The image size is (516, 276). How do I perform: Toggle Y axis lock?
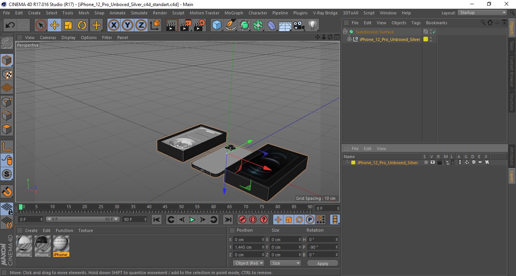coord(127,25)
